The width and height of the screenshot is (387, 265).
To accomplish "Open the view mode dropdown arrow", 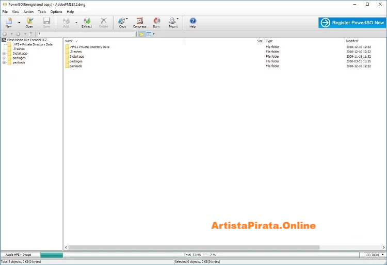I will click(154, 34).
